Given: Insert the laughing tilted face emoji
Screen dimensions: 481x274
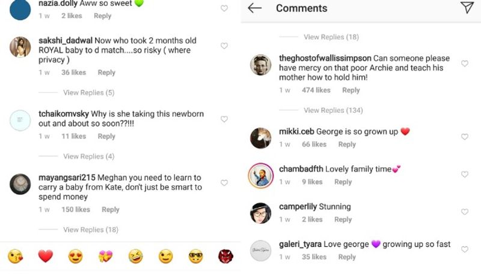Looking at the screenshot, I should click(x=135, y=257).
